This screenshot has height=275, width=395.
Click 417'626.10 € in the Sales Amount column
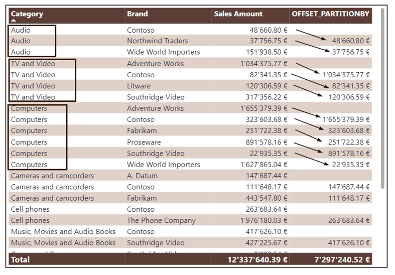(267, 232)
